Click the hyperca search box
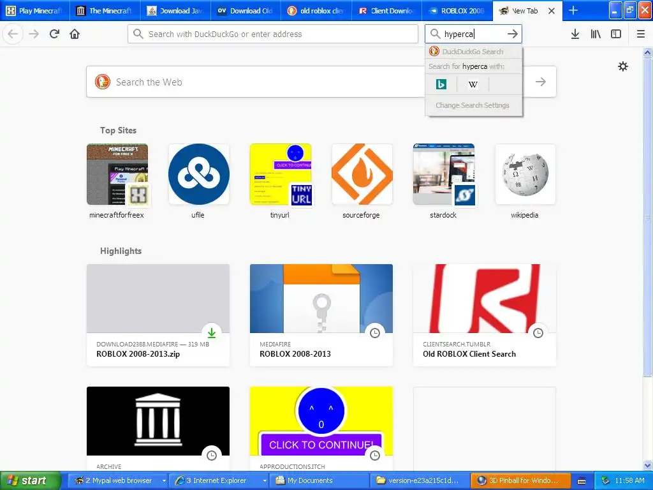653x490 pixels. (x=473, y=34)
